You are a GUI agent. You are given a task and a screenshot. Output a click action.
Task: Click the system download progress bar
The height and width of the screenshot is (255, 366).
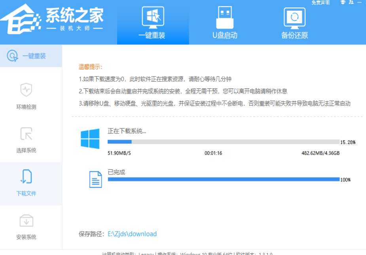(x=224, y=142)
